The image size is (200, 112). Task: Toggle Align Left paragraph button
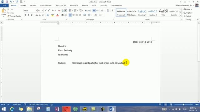pyautogui.click(x=70, y=15)
